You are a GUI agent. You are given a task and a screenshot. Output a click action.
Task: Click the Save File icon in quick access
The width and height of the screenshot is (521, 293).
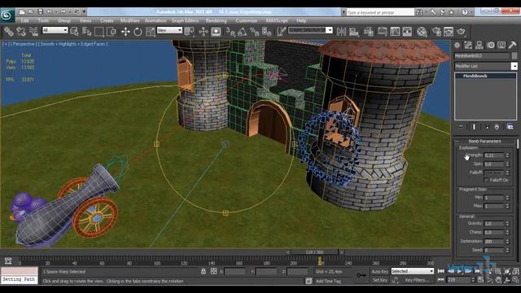40,12
